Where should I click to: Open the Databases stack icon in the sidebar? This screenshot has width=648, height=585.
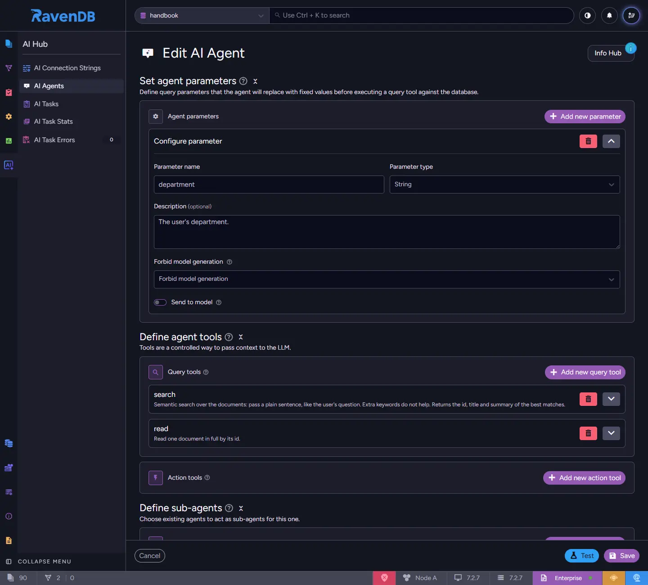pos(9,443)
